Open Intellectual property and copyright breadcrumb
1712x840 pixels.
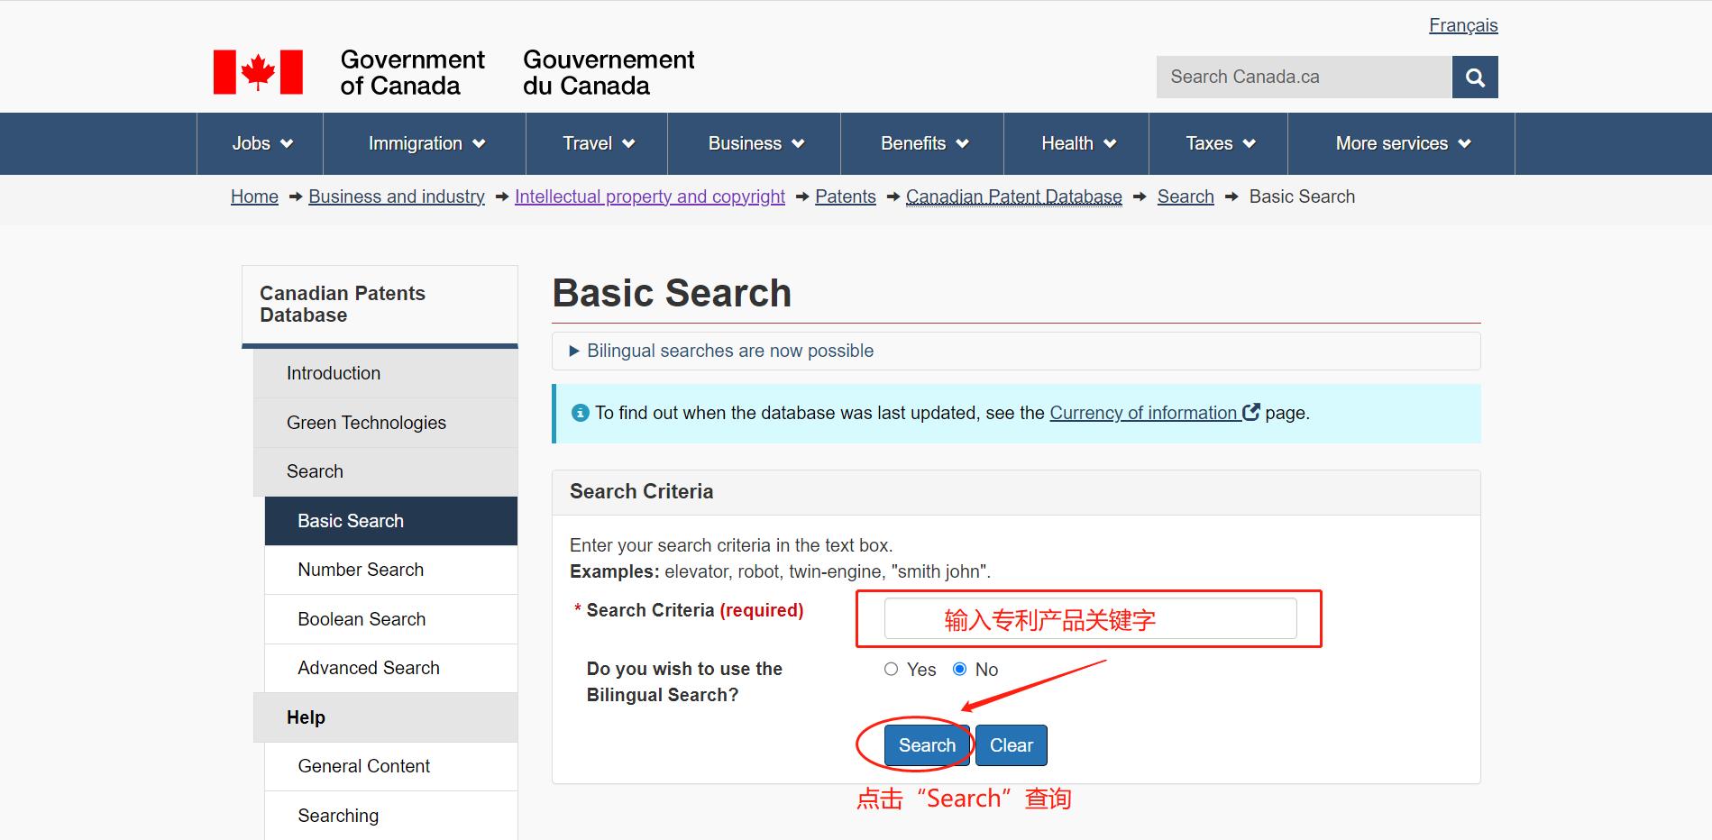point(650,196)
